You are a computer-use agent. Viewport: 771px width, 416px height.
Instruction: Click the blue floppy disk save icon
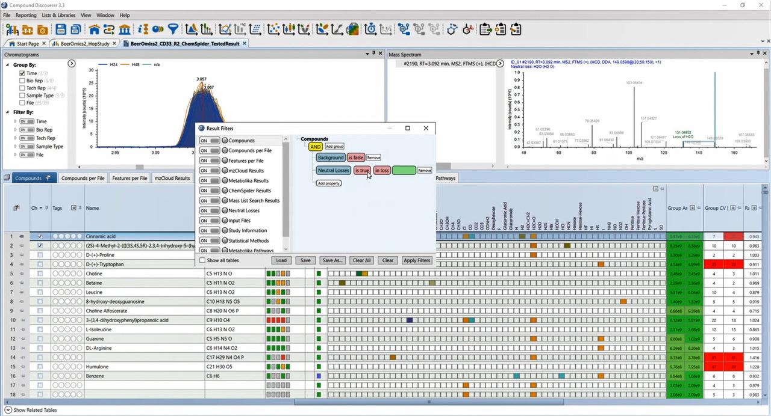(x=61, y=29)
